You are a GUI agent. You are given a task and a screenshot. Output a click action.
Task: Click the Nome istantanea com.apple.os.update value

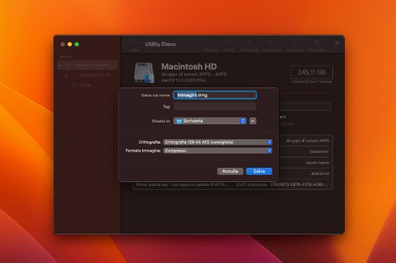[x=199, y=185]
